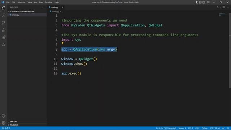This screenshot has height=130, width=231.
Task: Open the Run dropdown arrow beside play
Action: tap(220, 7)
